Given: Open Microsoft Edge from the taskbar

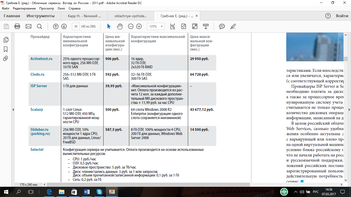Looking at the screenshot, I should click(x=49, y=192).
